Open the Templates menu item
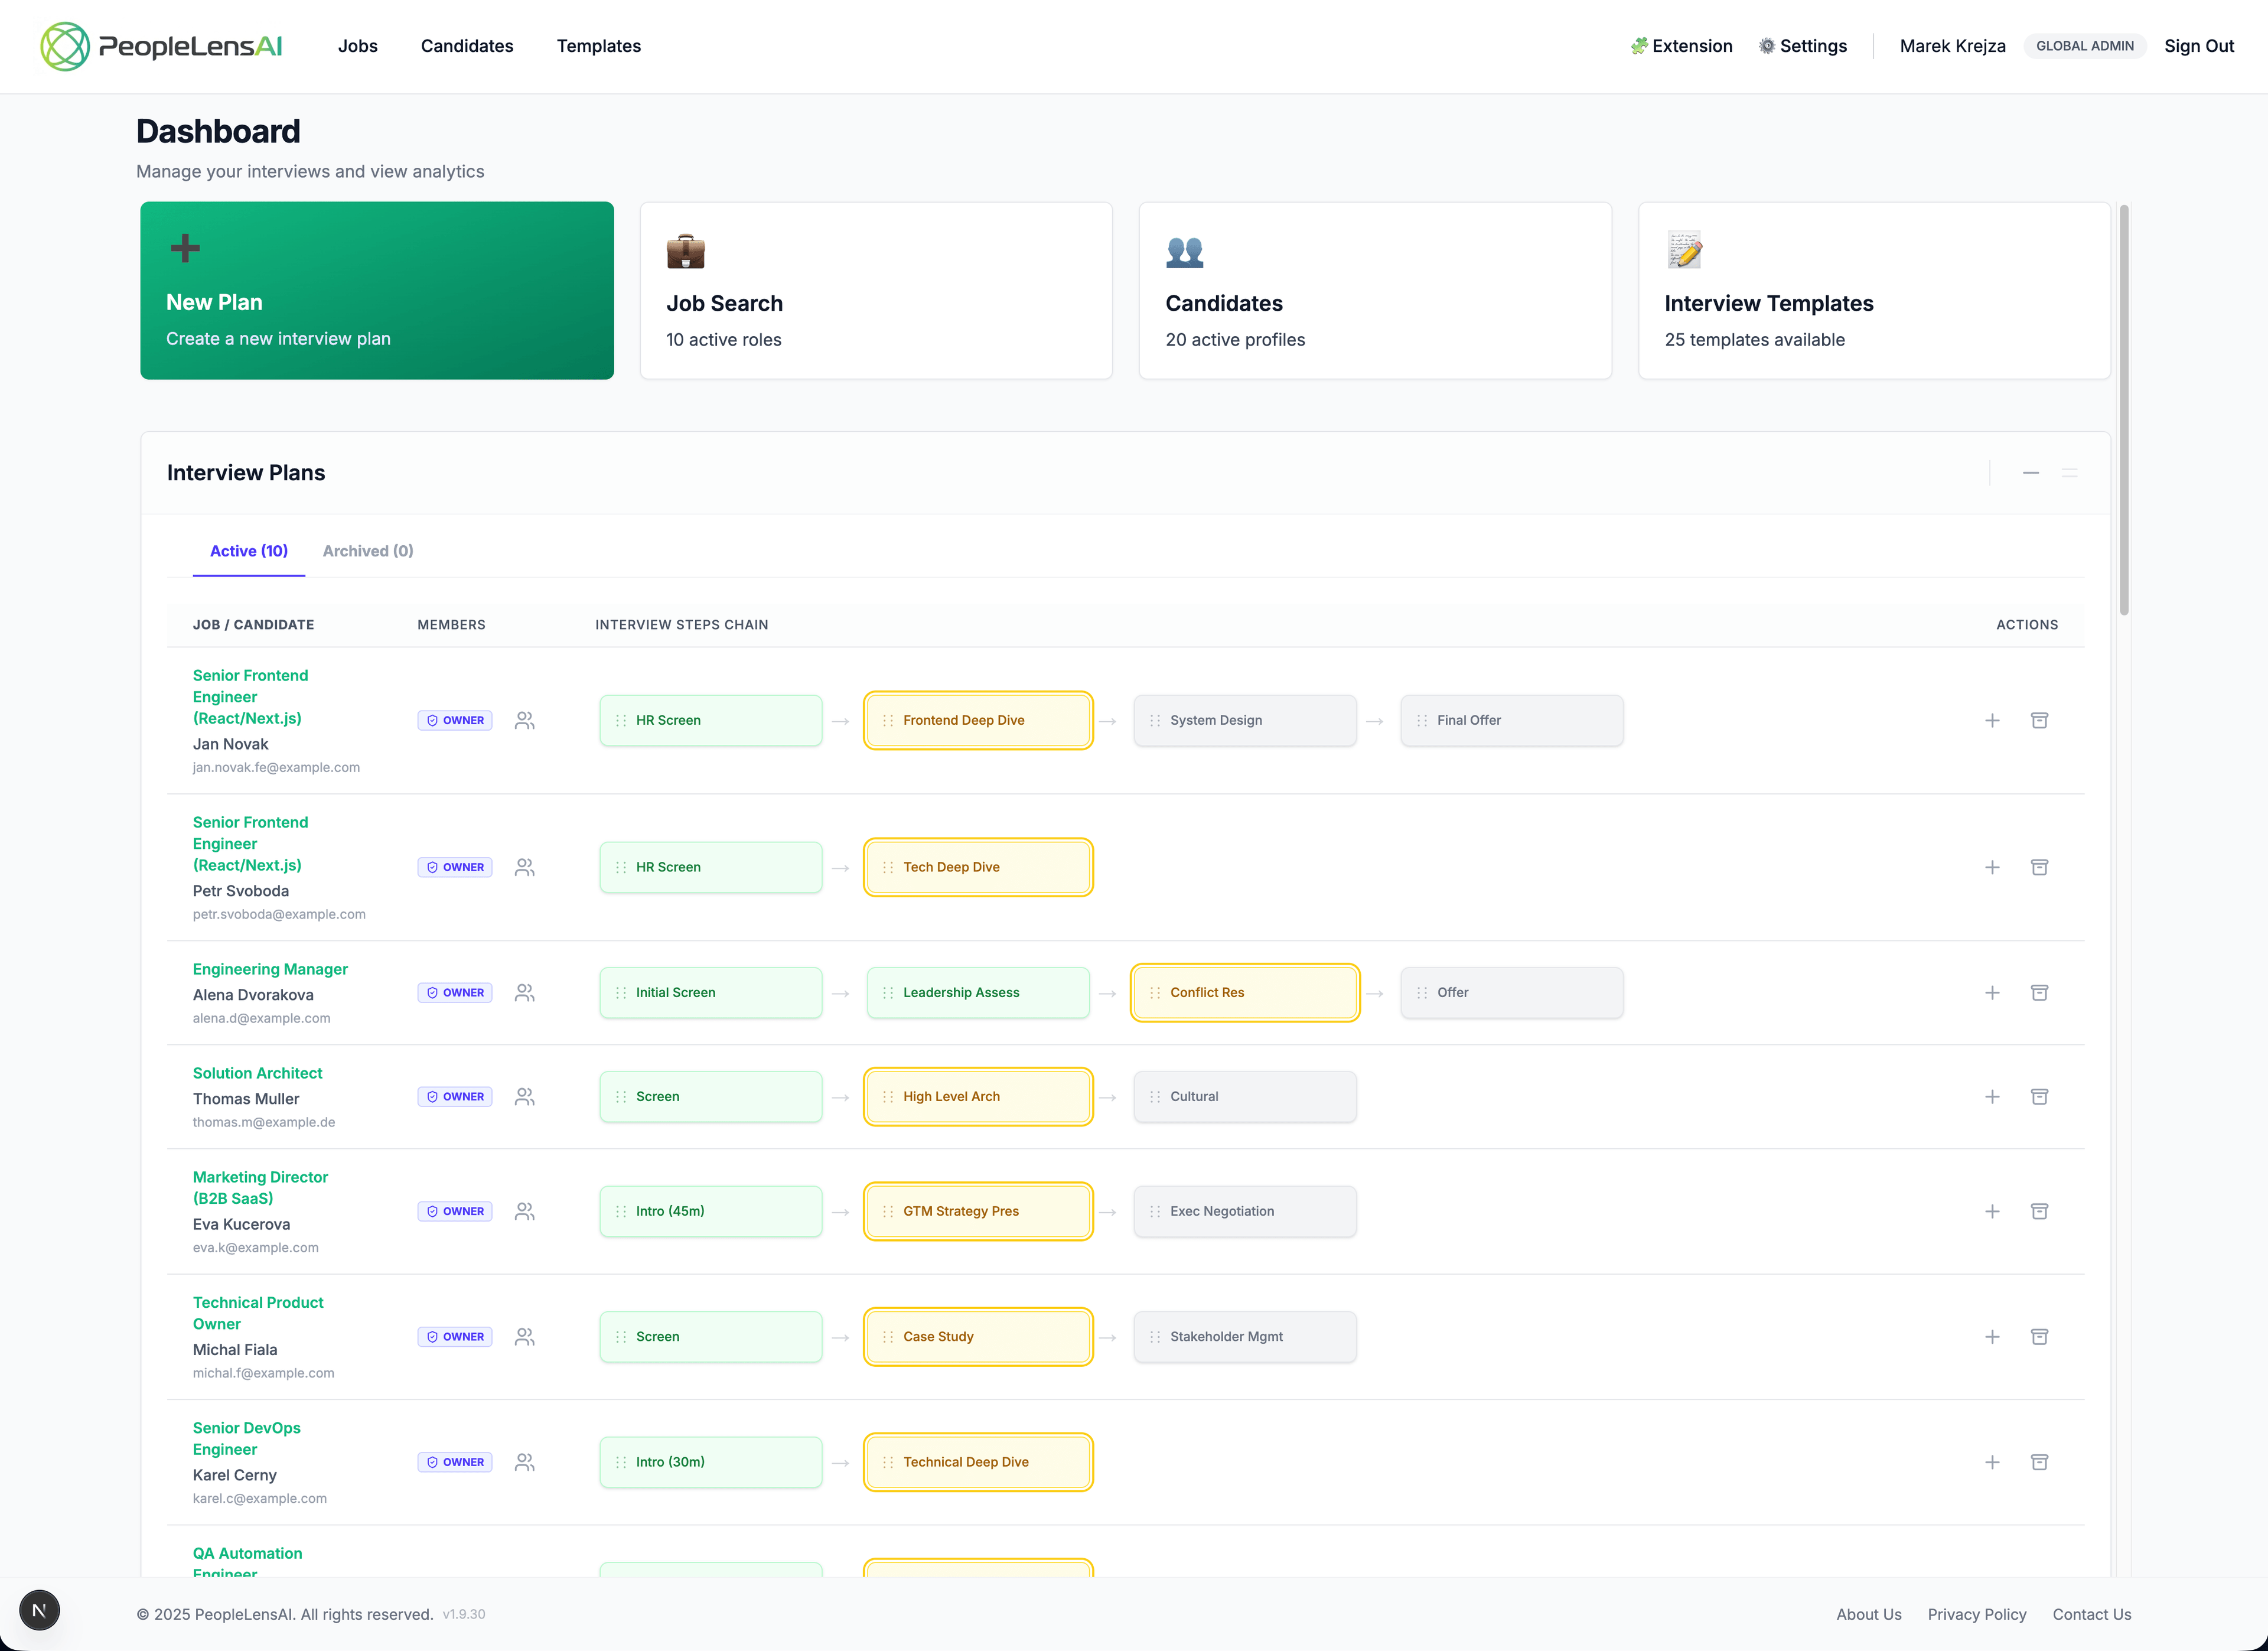 coord(598,46)
